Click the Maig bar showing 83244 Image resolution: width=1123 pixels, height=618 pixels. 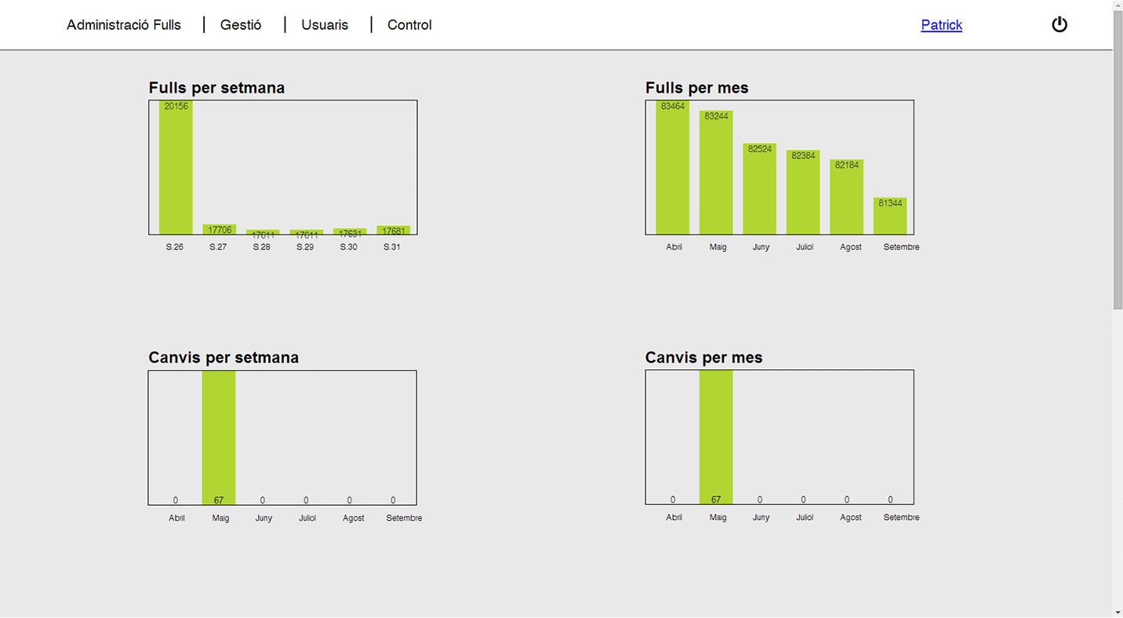(716, 173)
